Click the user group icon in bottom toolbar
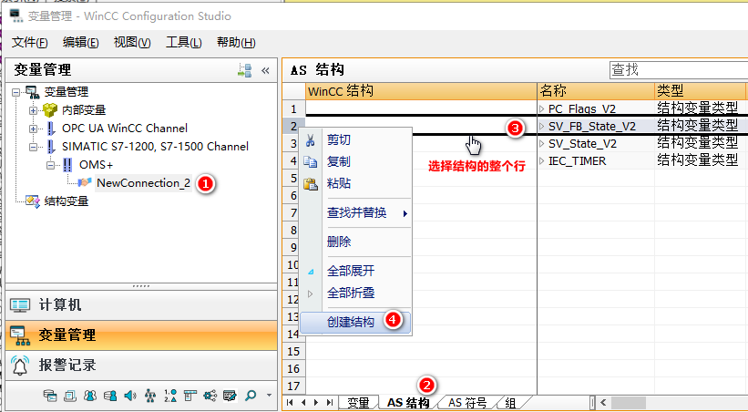Screen dimensions: 748x412 pyautogui.click(x=89, y=396)
